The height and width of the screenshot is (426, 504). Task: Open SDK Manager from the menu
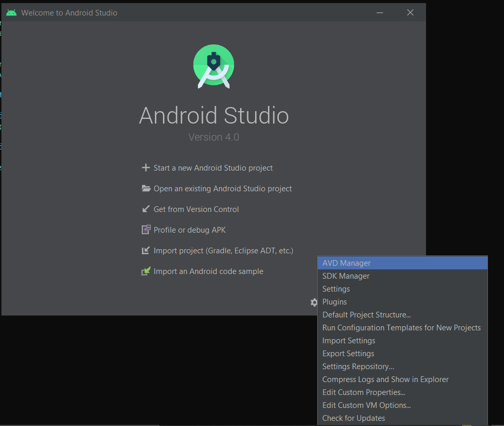(403, 276)
